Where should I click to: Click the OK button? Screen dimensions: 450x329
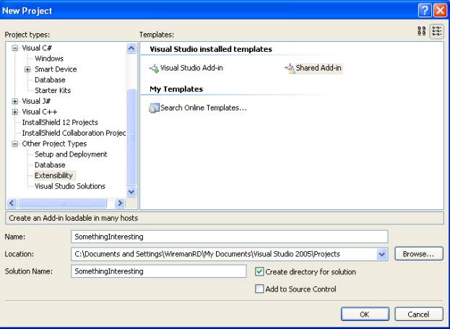tap(365, 314)
